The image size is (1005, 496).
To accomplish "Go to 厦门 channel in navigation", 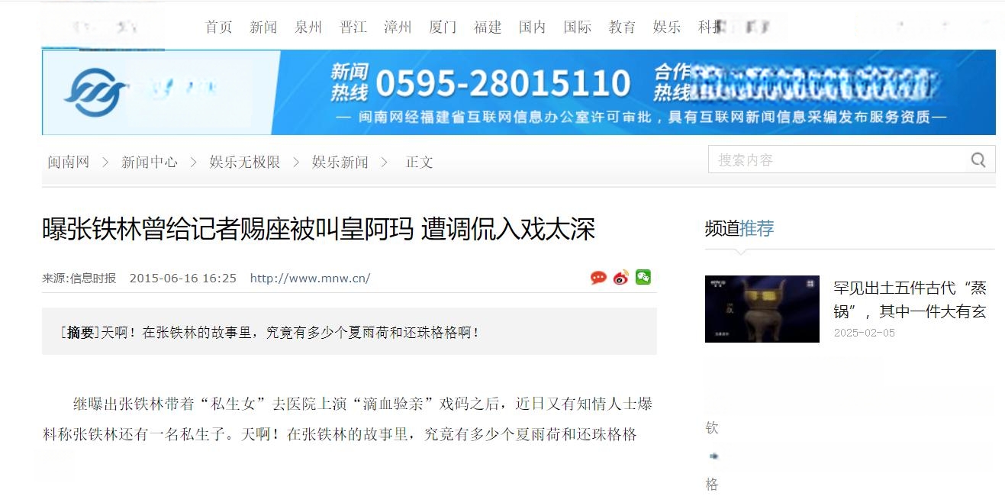I will (443, 27).
